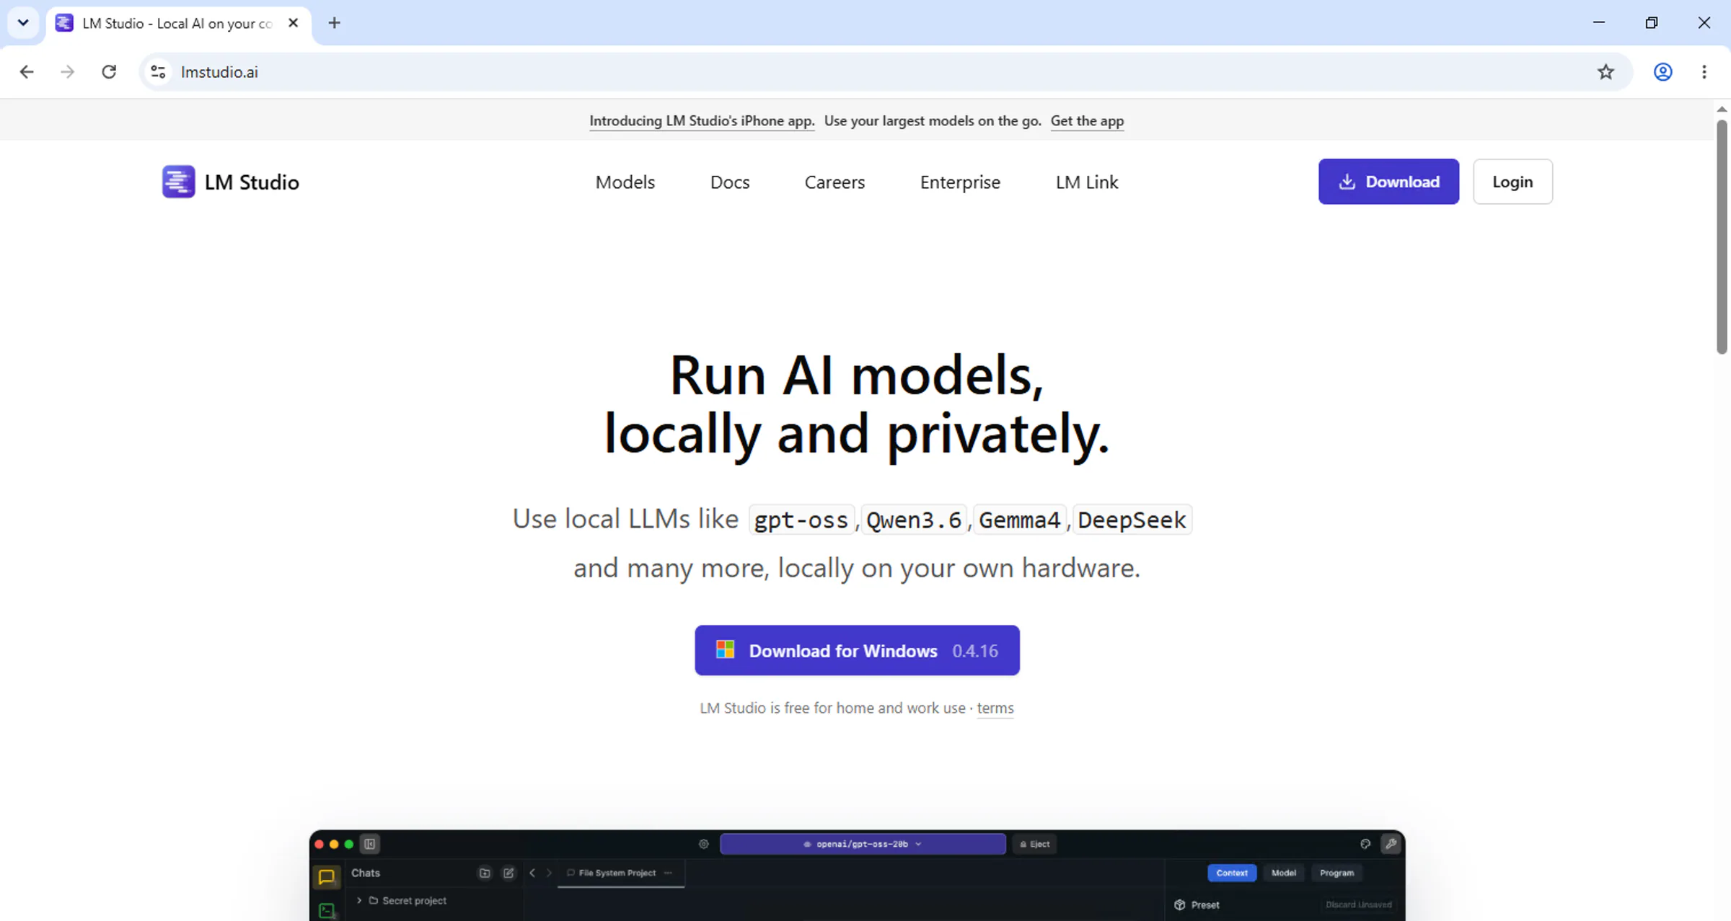Click the Qwen3.6 model tag
This screenshot has width=1731, height=921.
pos(914,520)
